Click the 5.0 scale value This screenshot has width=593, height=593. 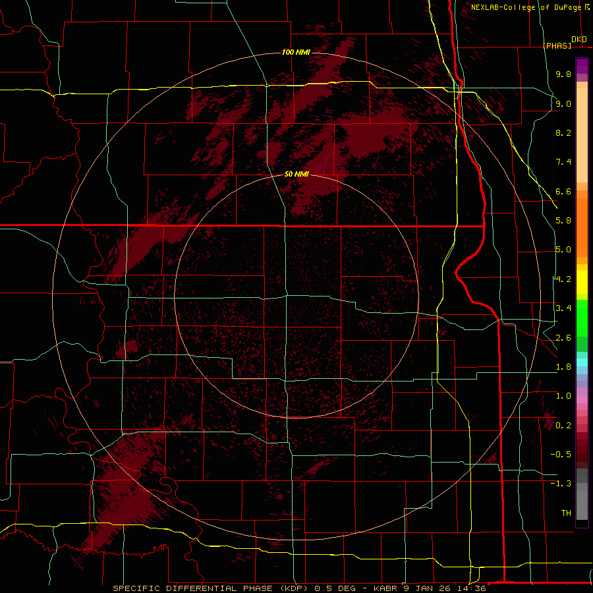point(563,250)
